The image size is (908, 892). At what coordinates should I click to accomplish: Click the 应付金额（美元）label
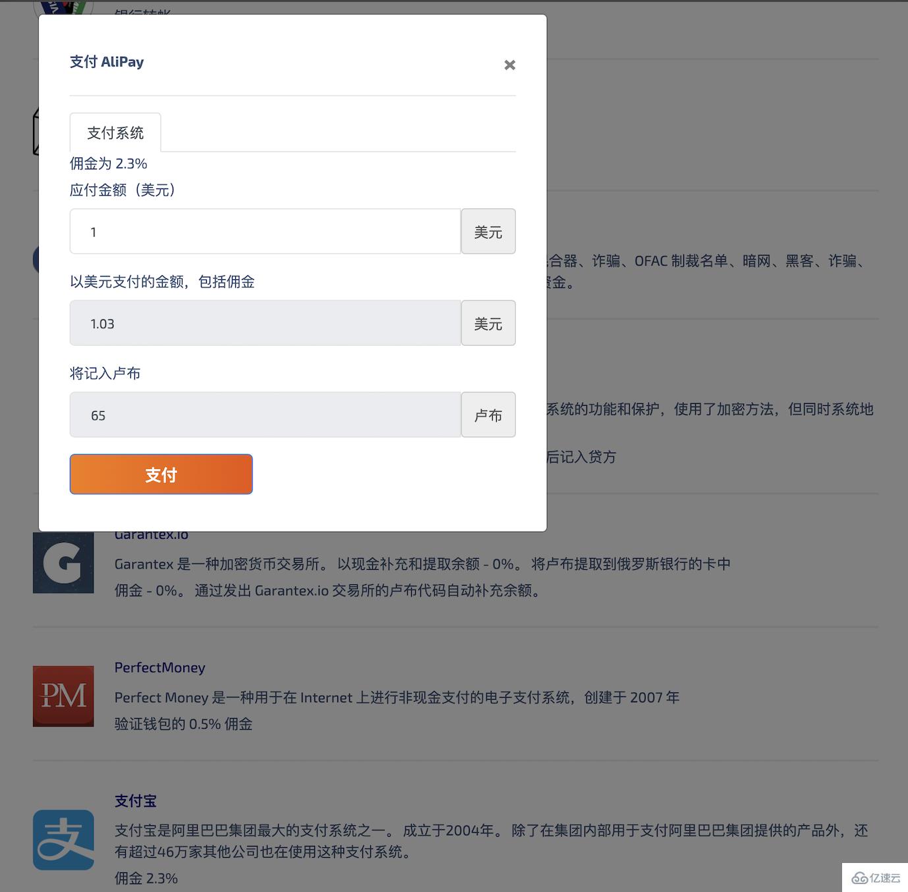[x=123, y=190]
